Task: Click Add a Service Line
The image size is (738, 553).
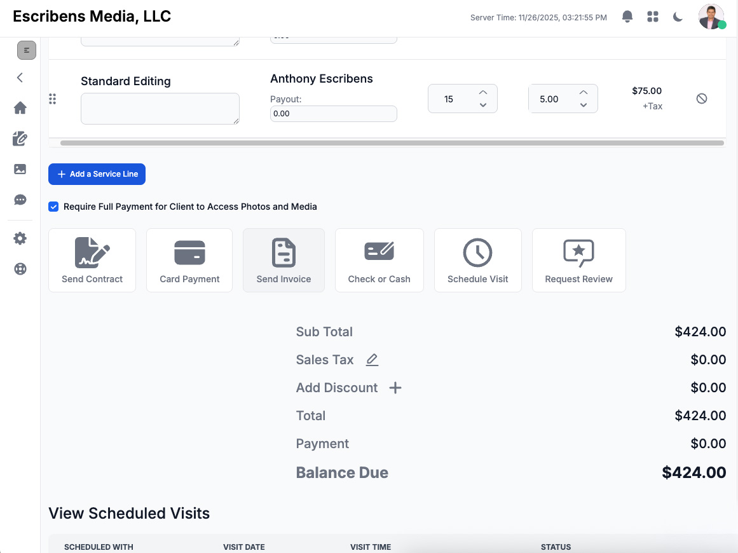Action: coord(97,174)
